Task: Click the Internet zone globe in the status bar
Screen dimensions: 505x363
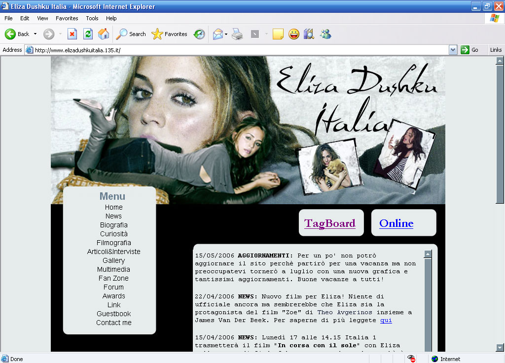Action: [x=435, y=359]
